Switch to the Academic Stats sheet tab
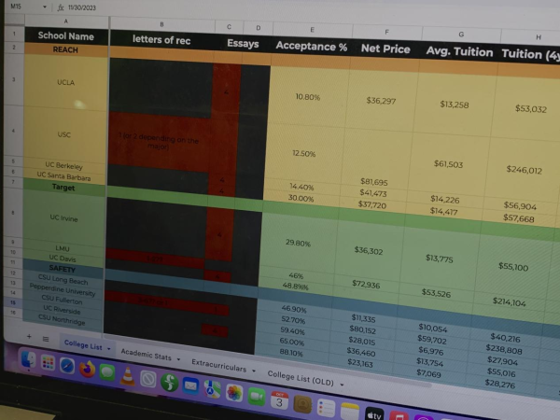 coord(147,355)
